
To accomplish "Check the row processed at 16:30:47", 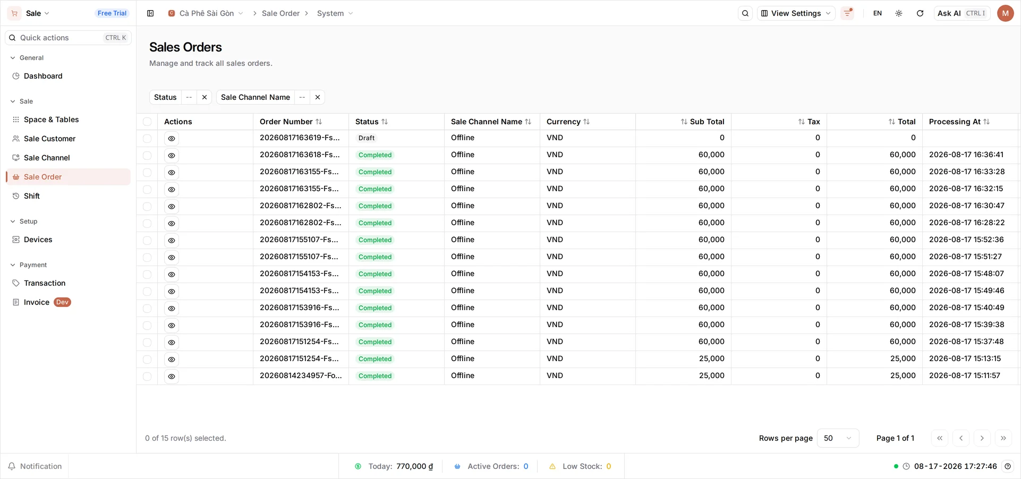I will click(147, 207).
